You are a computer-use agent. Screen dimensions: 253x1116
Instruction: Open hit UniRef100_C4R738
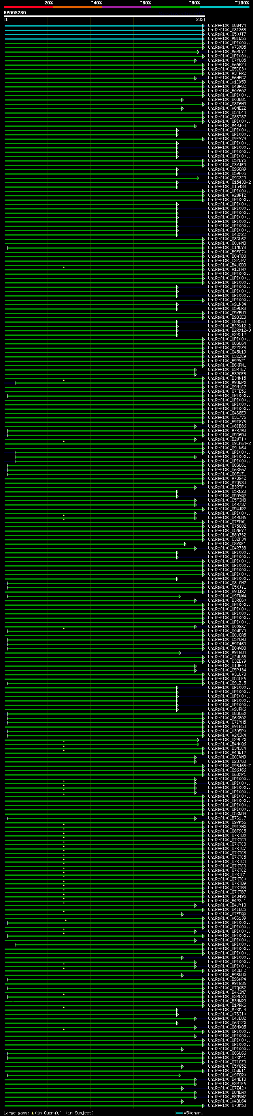point(227,548)
